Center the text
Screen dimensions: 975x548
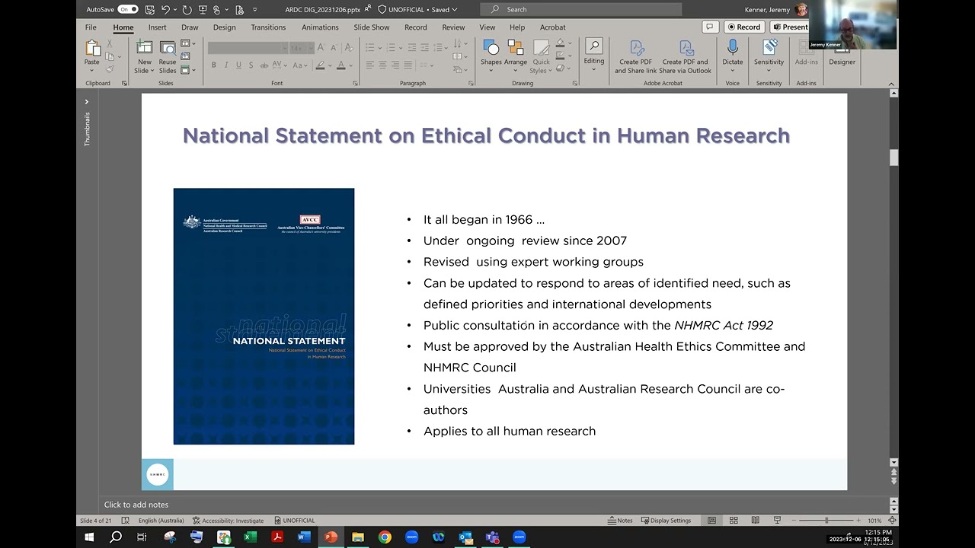click(x=382, y=65)
